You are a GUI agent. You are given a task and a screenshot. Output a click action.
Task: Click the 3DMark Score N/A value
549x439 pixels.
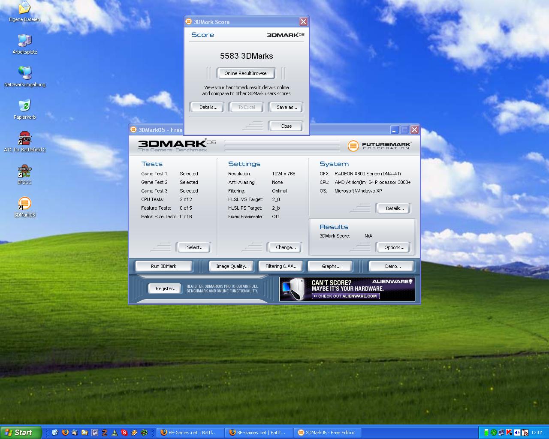368,236
